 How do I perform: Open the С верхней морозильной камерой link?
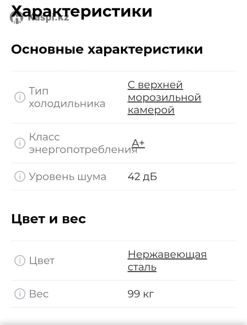tap(164, 97)
